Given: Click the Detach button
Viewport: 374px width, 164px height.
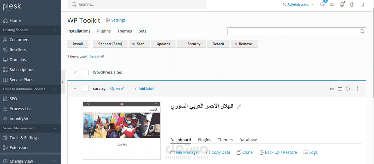Looking at the screenshot, I should (x=218, y=44).
